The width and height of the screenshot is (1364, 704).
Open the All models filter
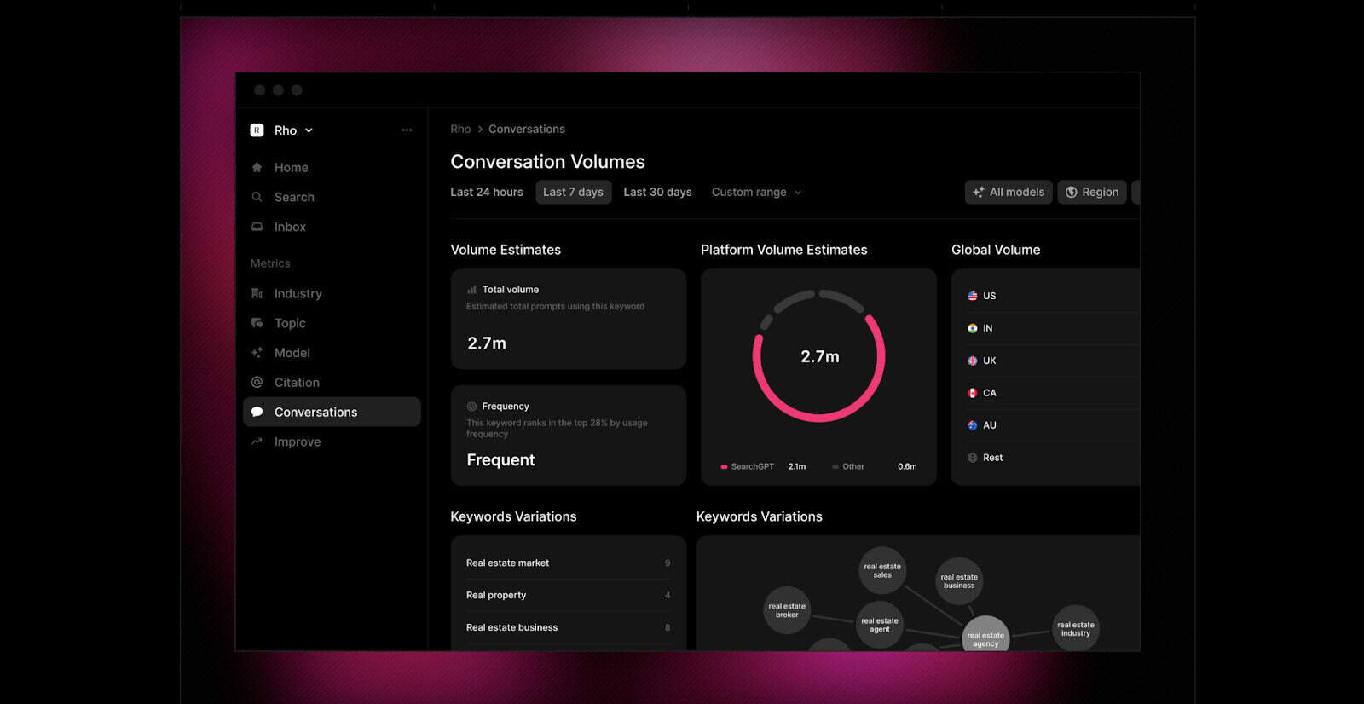click(x=1009, y=193)
